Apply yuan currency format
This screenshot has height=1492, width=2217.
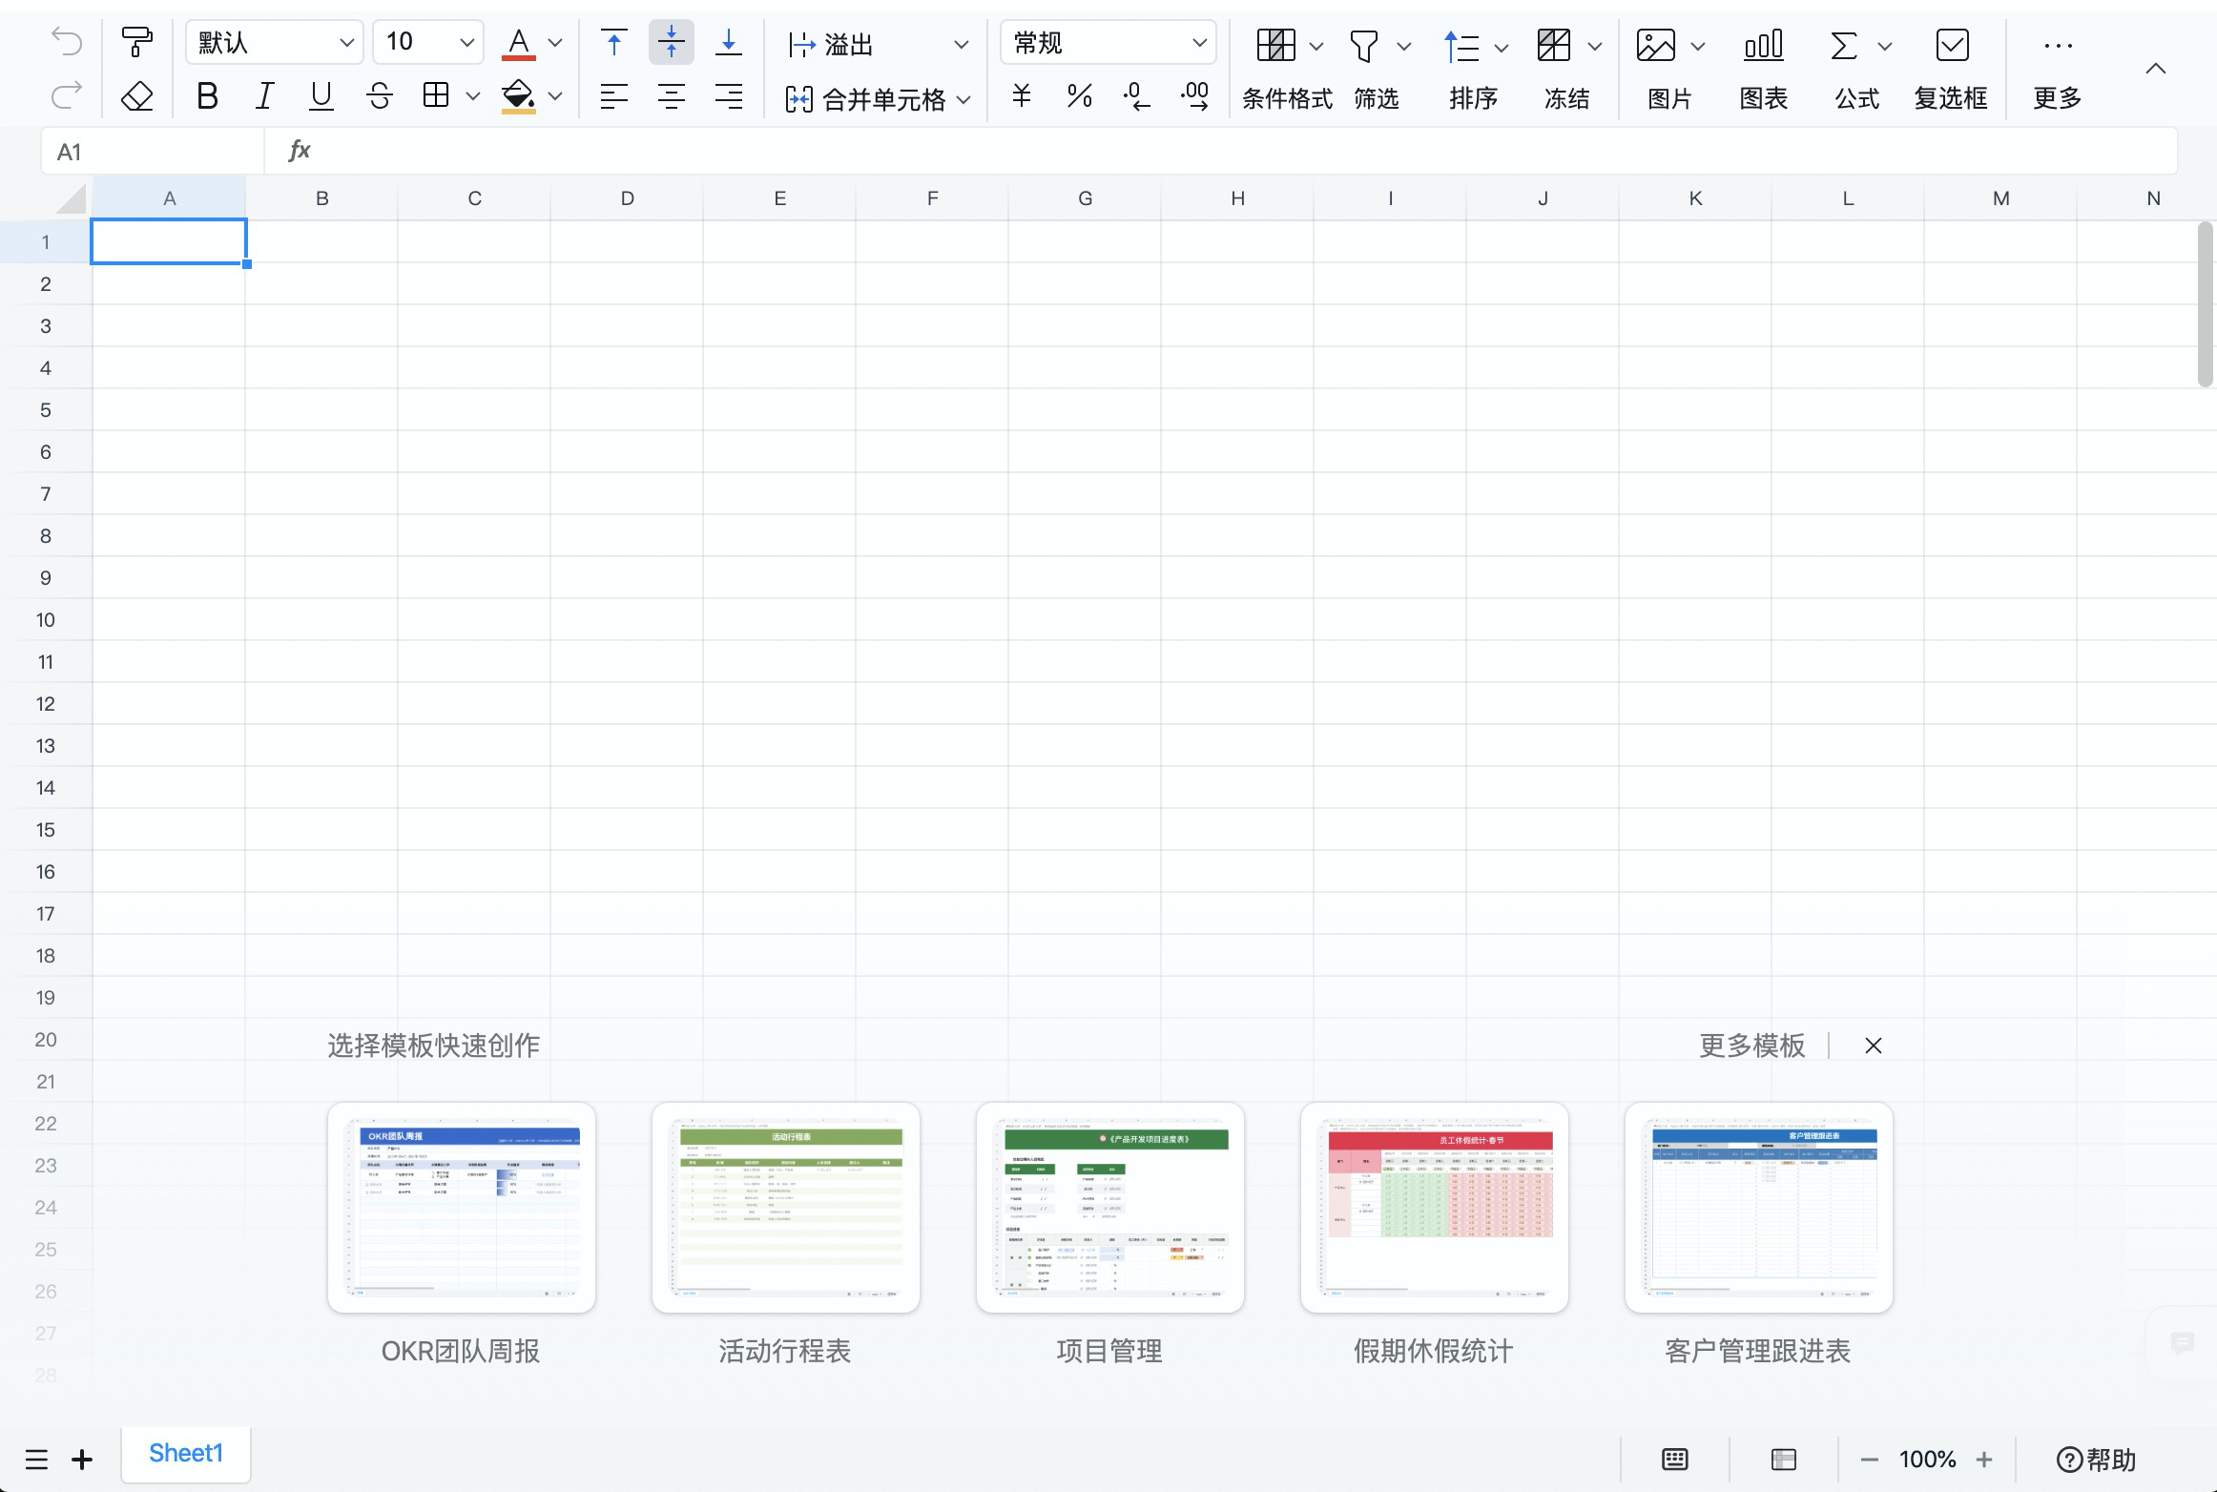[x=1022, y=95]
